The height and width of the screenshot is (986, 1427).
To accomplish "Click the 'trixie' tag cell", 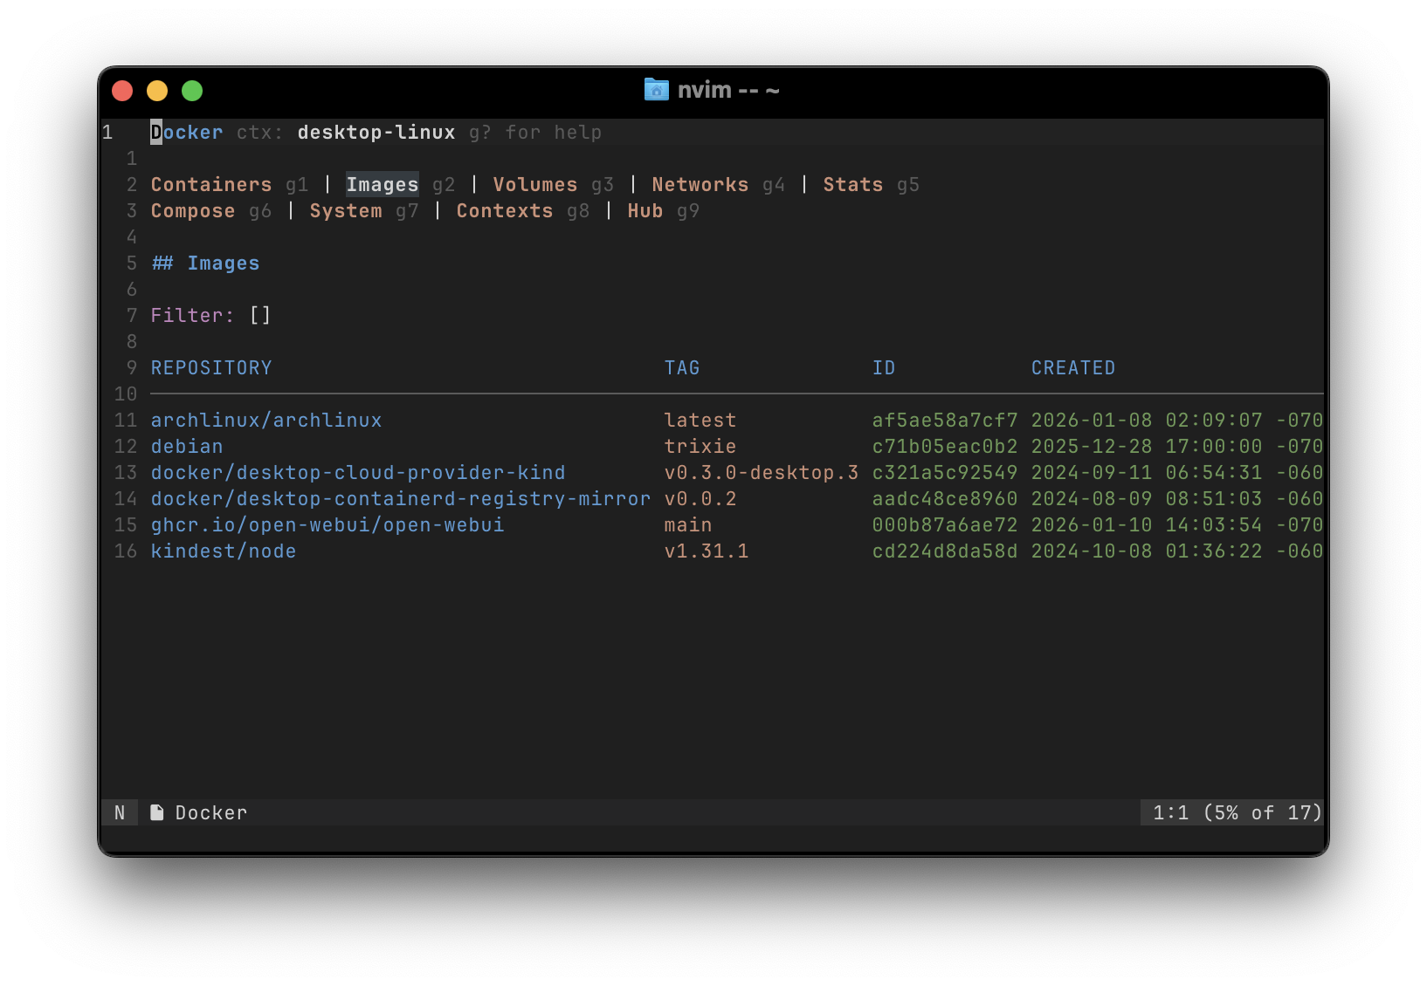I will click(x=700, y=447).
